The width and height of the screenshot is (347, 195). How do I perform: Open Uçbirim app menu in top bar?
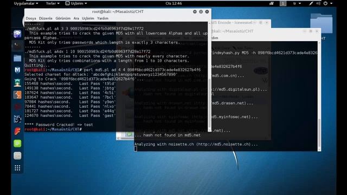[x=76, y=3]
